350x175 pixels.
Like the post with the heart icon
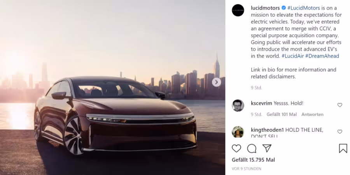[x=236, y=149]
